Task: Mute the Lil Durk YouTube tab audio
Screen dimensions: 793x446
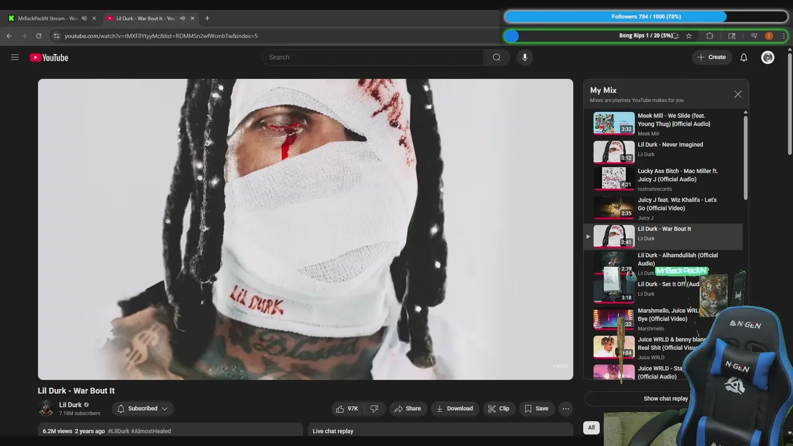Action: (182, 18)
